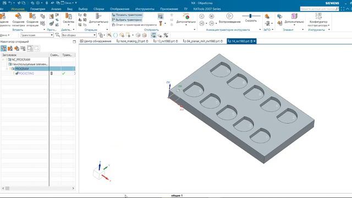The width and height of the screenshot is (352, 198).
Task: Click navigator find object icon
Action: [x=30, y=48]
